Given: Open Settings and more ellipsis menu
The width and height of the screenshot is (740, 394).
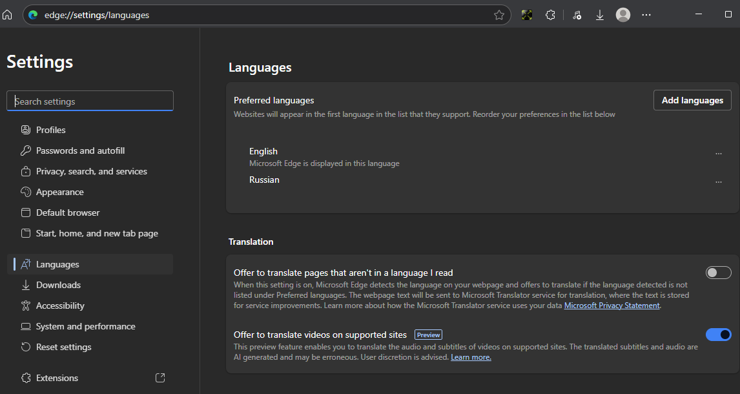Looking at the screenshot, I should click(646, 15).
